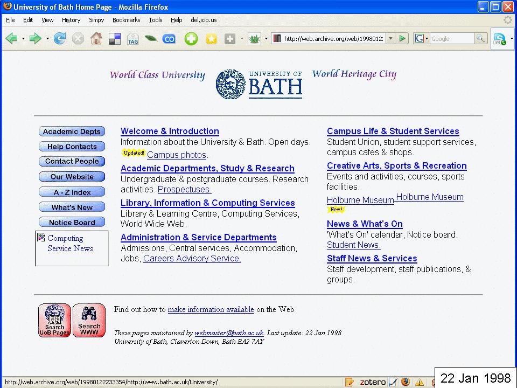
Task: Click the Our Website button
Action: [72, 177]
